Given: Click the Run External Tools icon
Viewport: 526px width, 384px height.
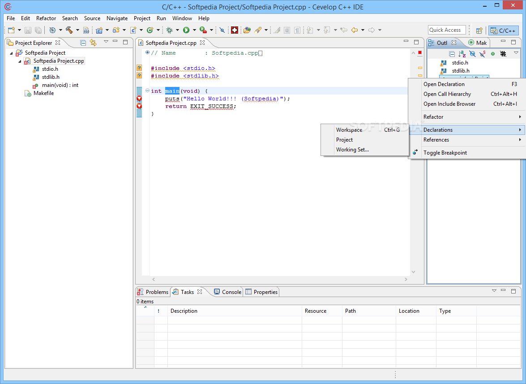Looking at the screenshot, I should pos(203,30).
